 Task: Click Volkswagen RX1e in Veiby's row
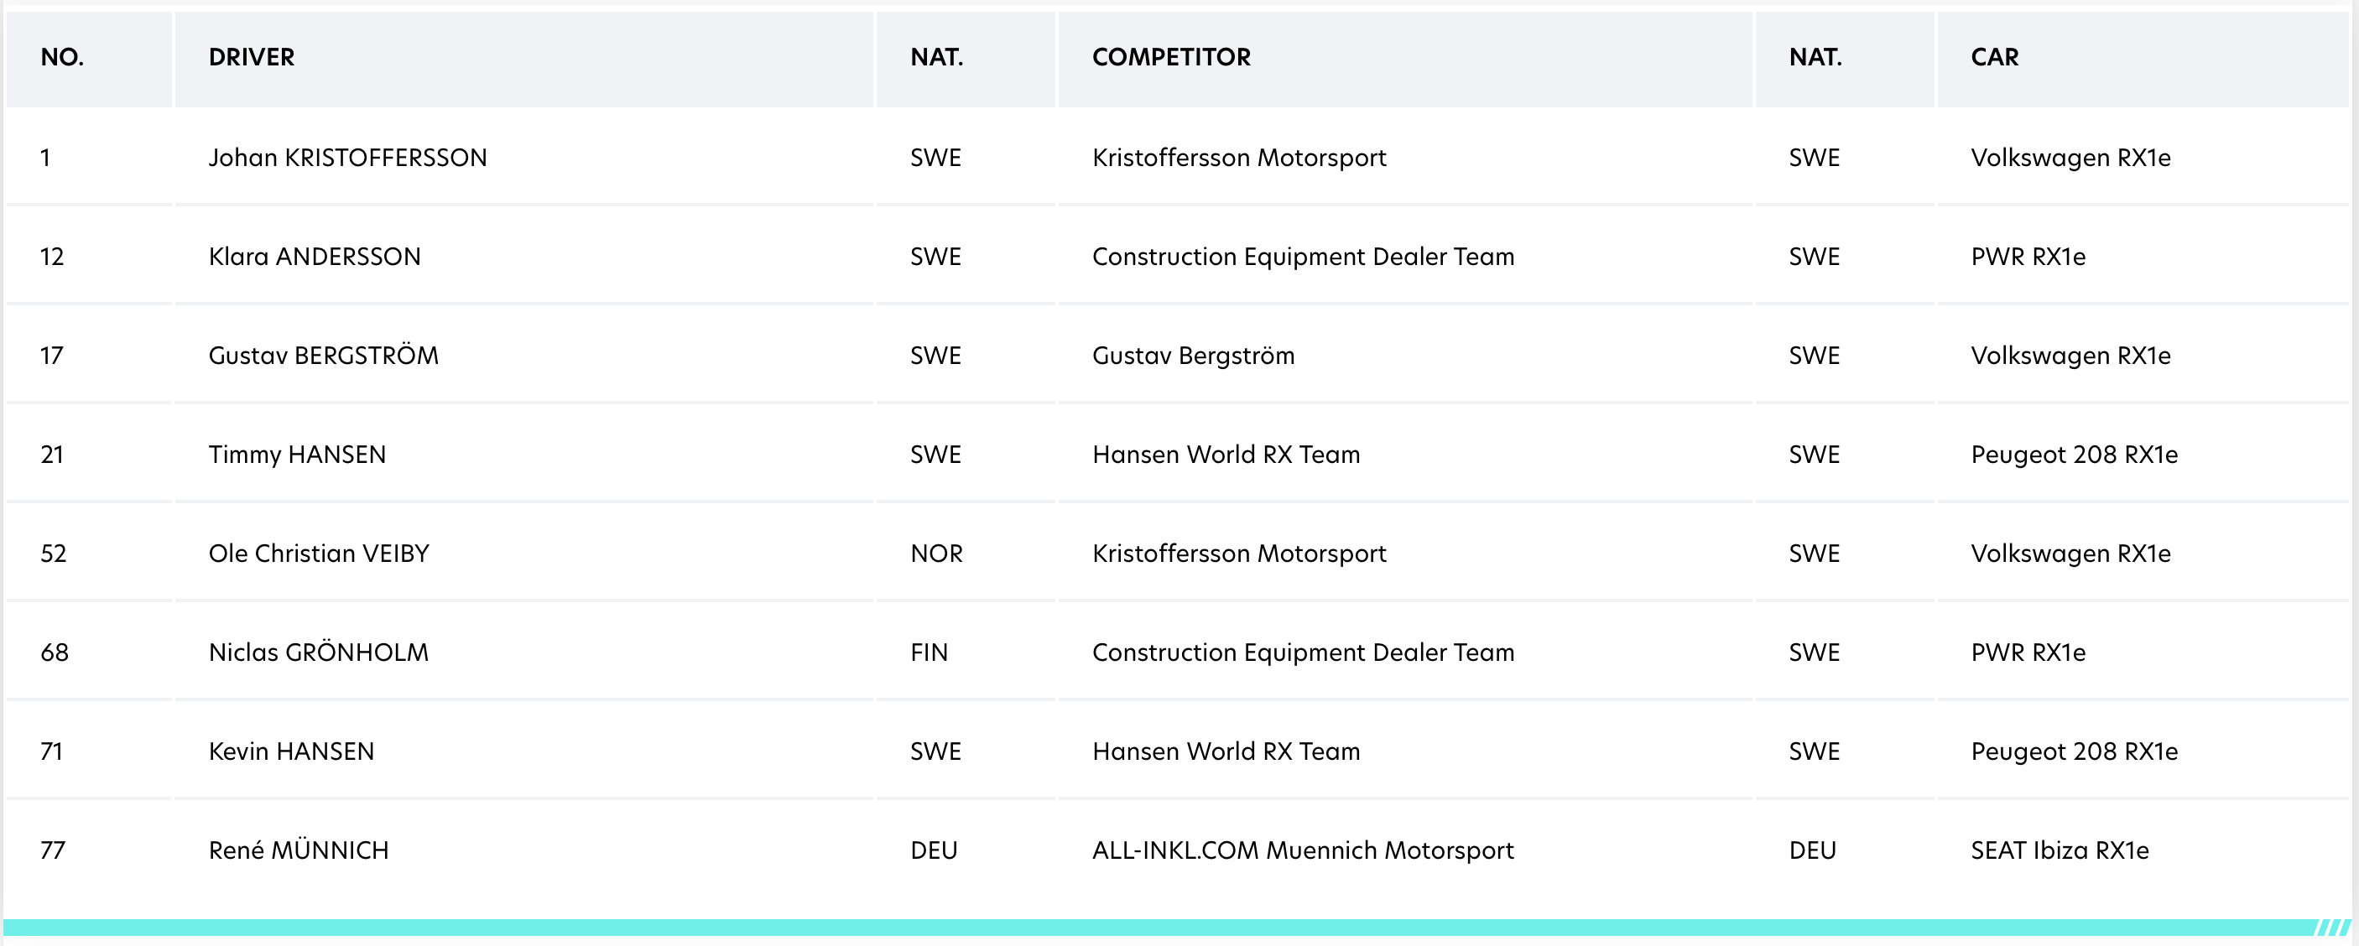[2070, 554]
